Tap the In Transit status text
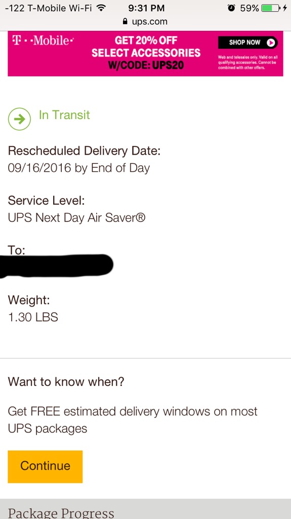Screen dimensions: 291x519 [x=64, y=115]
